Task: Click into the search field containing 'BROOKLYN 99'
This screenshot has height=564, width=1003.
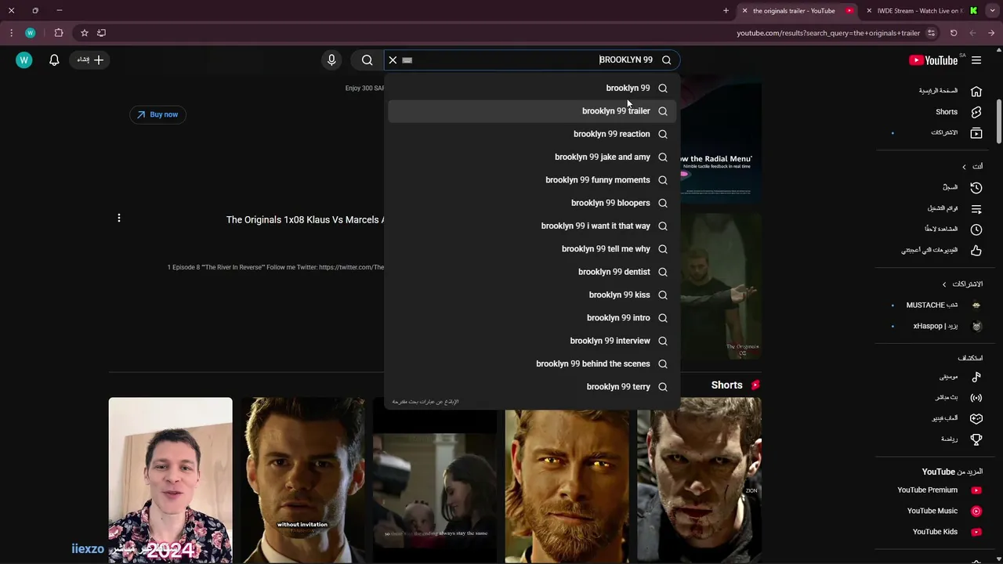Action: click(533, 60)
